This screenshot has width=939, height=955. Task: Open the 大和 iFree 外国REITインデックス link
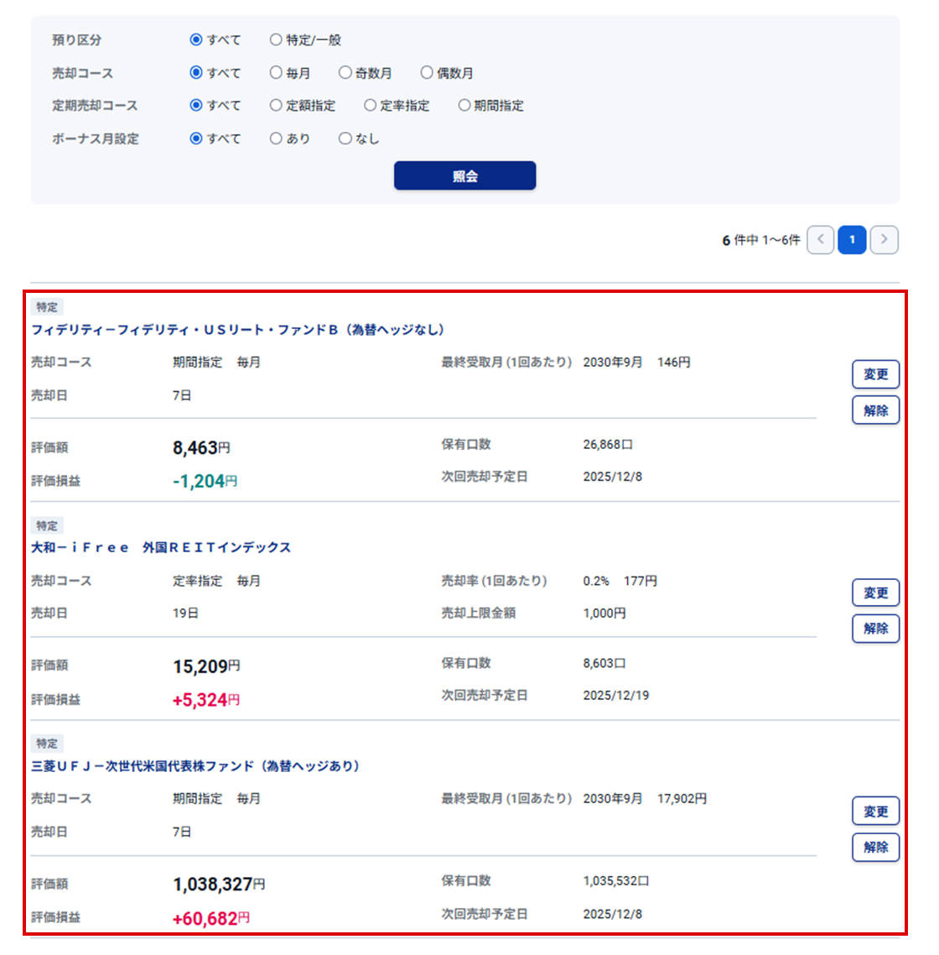click(161, 547)
